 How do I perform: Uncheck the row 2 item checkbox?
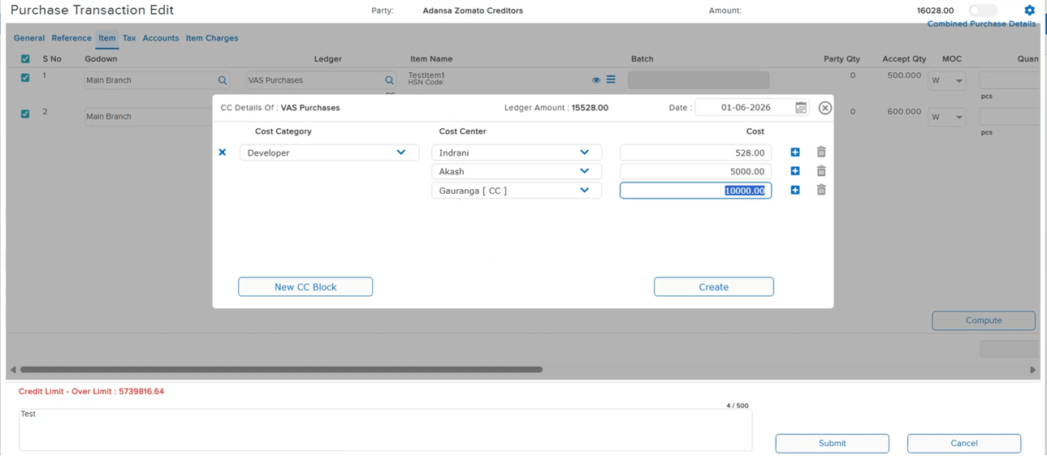point(25,114)
